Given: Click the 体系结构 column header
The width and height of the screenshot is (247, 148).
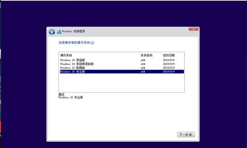Looking at the screenshot, I should [150, 55].
